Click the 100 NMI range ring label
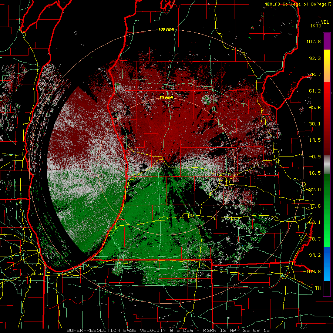This screenshot has height=333, width=333. point(166,29)
